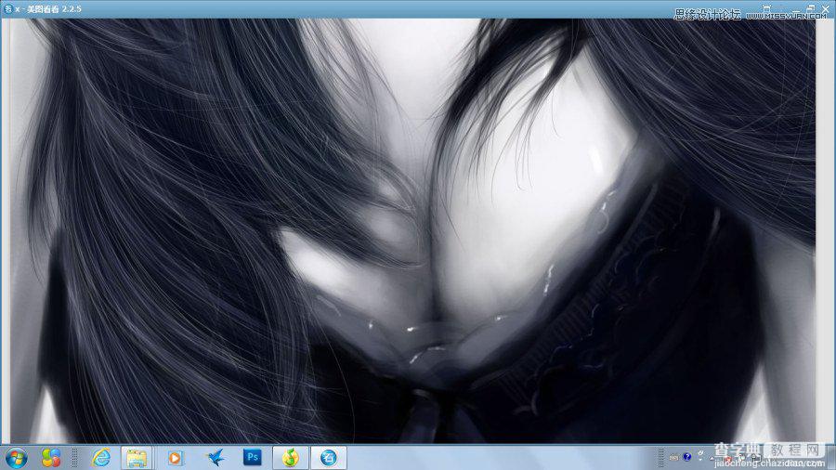Click the skin/pin icon in the viewer title bar
This screenshot has height=470, width=836.
[766, 8]
